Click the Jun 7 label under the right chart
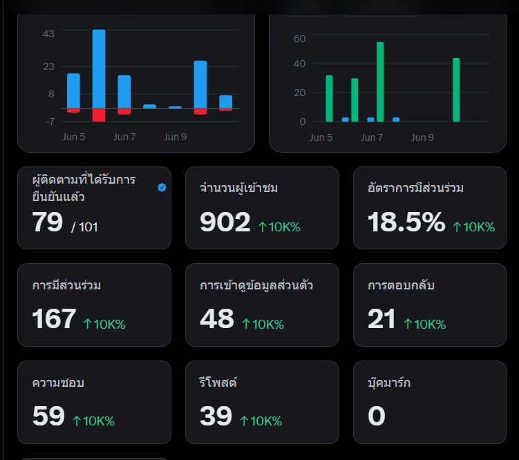This screenshot has width=519, height=460. [372, 137]
